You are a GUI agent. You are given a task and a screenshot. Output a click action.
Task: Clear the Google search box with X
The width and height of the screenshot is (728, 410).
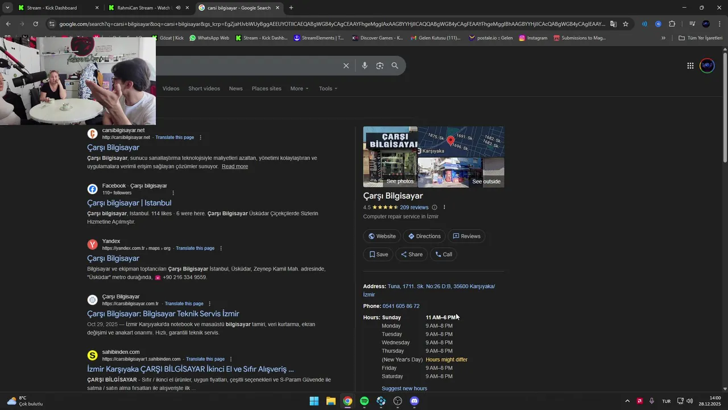(x=346, y=65)
